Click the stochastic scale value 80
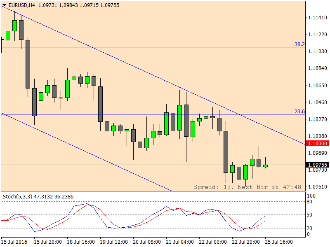 pos(310,202)
